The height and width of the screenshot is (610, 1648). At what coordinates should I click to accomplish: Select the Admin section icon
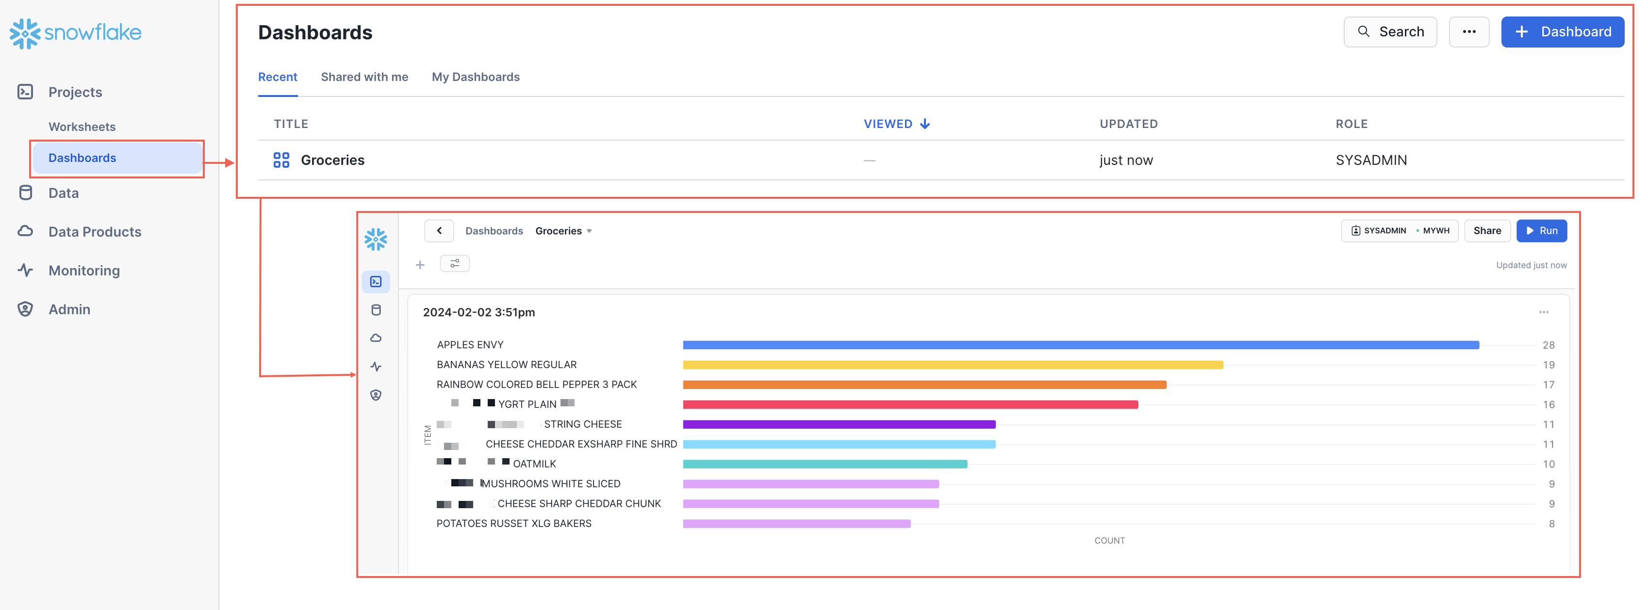25,310
